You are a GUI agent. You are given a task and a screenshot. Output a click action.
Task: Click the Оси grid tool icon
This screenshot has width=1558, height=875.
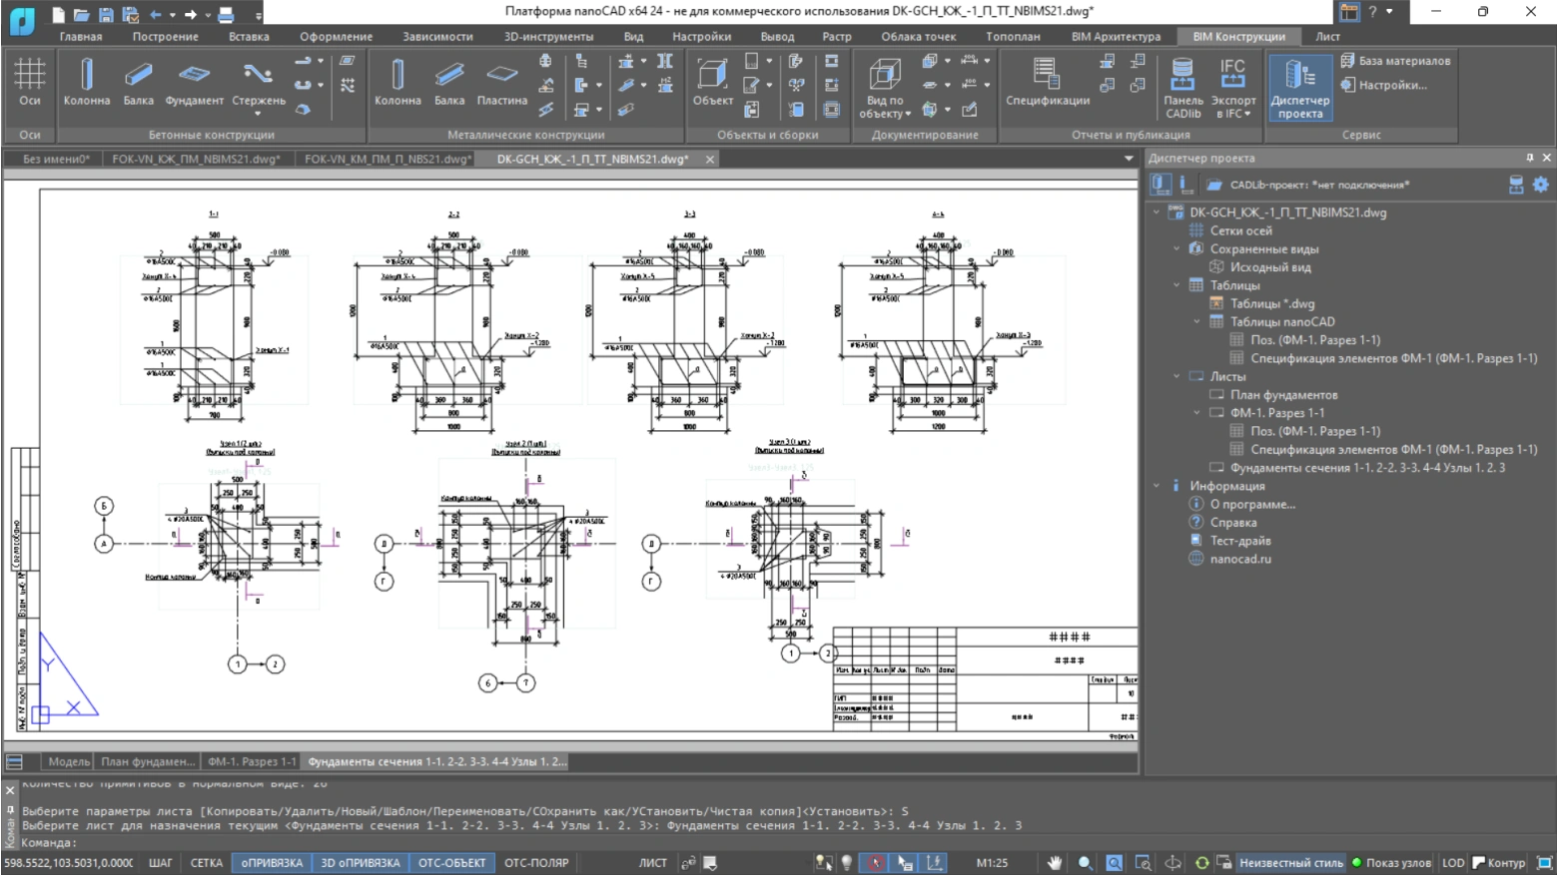coord(29,81)
